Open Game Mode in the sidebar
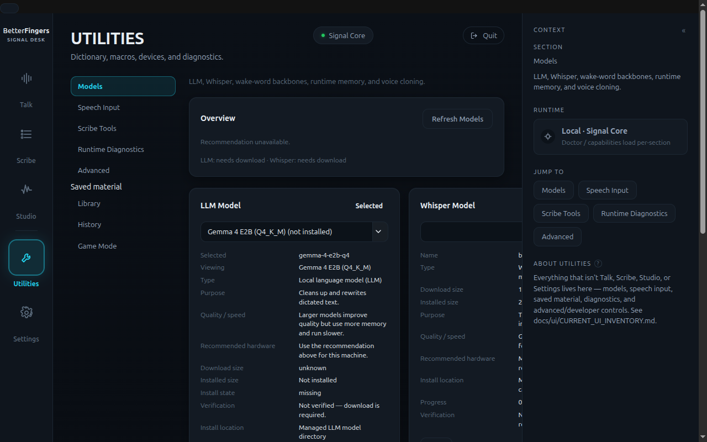Image resolution: width=707 pixels, height=442 pixels. (123, 246)
